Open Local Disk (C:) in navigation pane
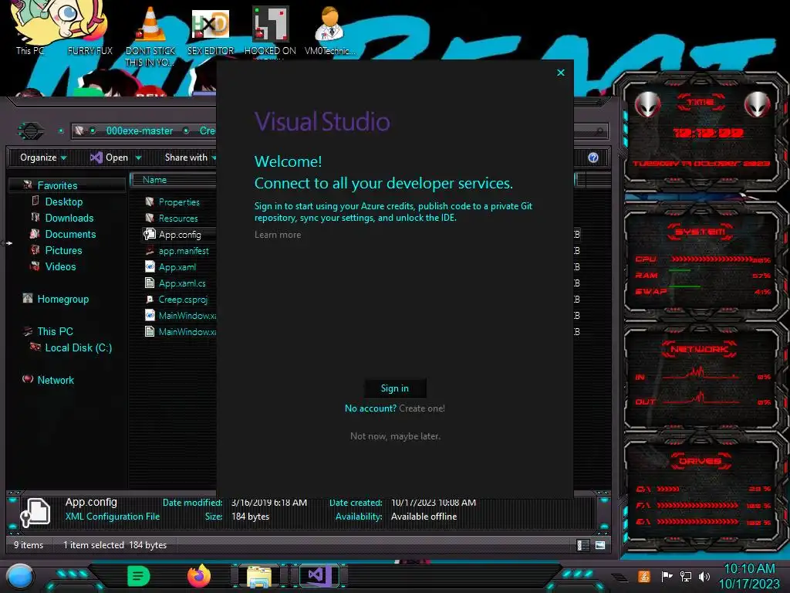The width and height of the screenshot is (790, 593). [79, 347]
